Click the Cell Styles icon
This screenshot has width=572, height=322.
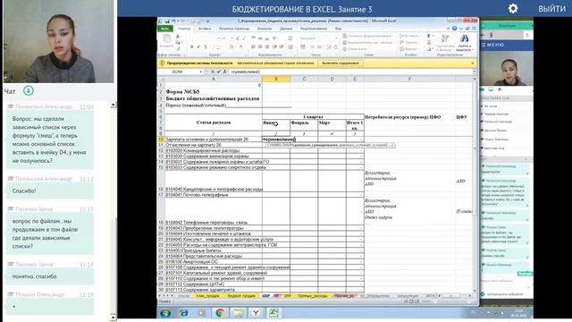click(345, 49)
